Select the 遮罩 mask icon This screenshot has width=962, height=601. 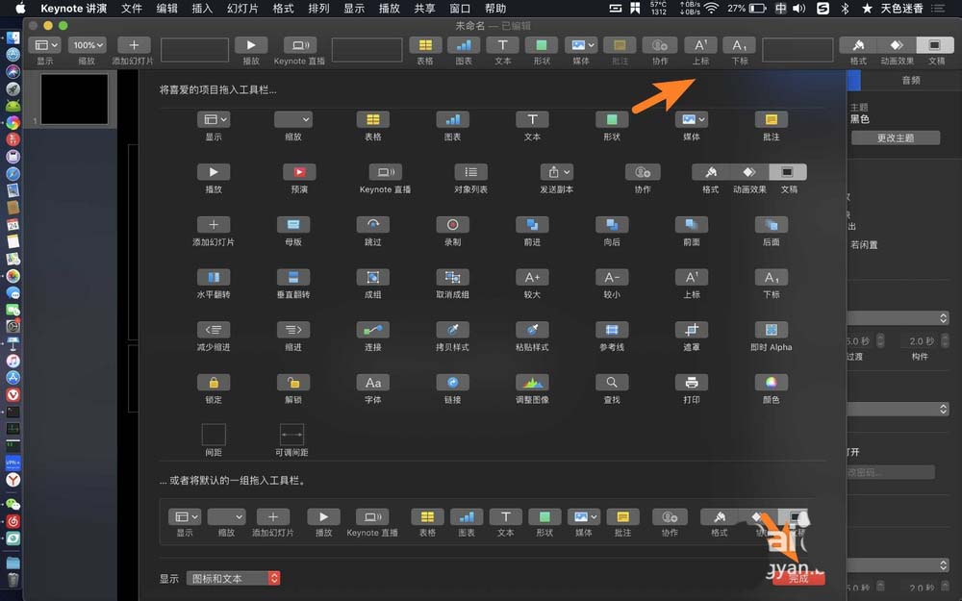pos(692,330)
